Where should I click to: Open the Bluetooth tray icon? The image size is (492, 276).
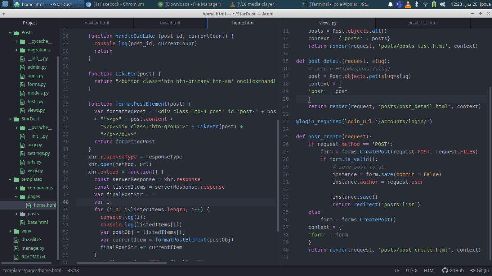click(x=417, y=4)
